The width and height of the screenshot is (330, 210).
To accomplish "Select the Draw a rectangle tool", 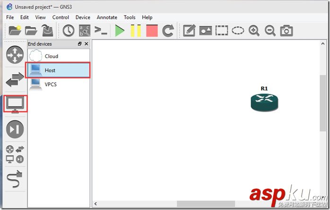I will [x=222, y=31].
